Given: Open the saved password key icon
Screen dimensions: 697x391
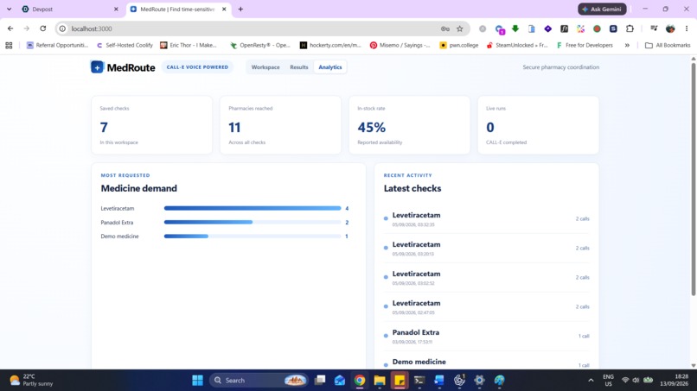Looking at the screenshot, I should coord(445,28).
